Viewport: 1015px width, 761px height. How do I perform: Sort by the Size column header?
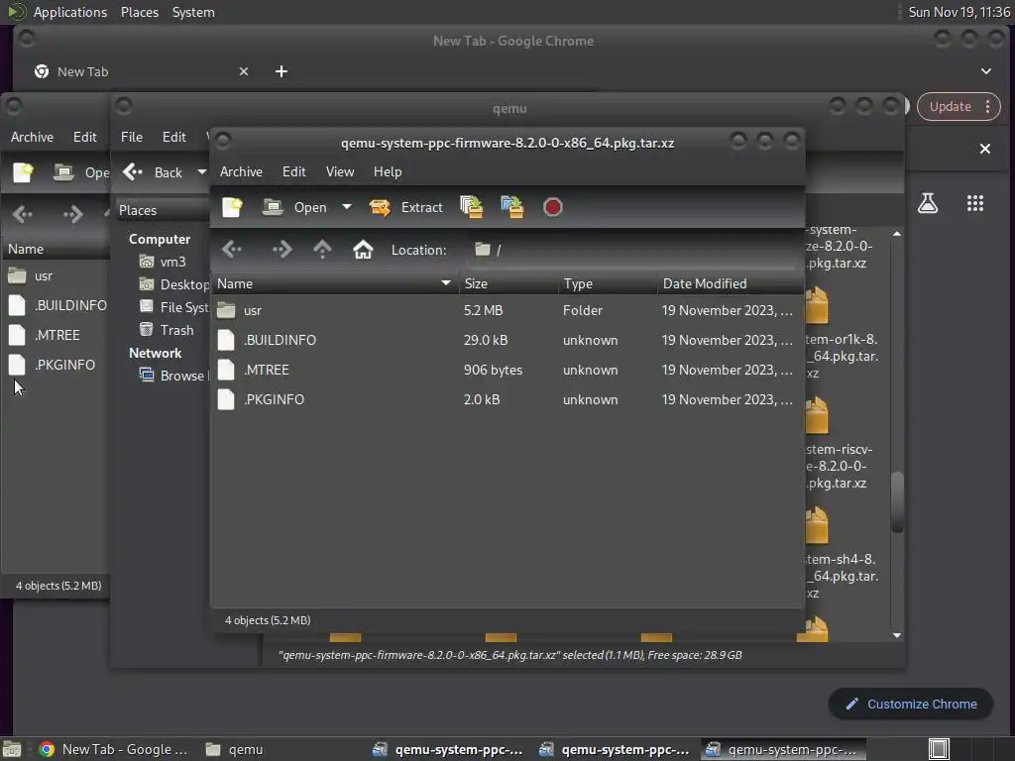coord(508,283)
